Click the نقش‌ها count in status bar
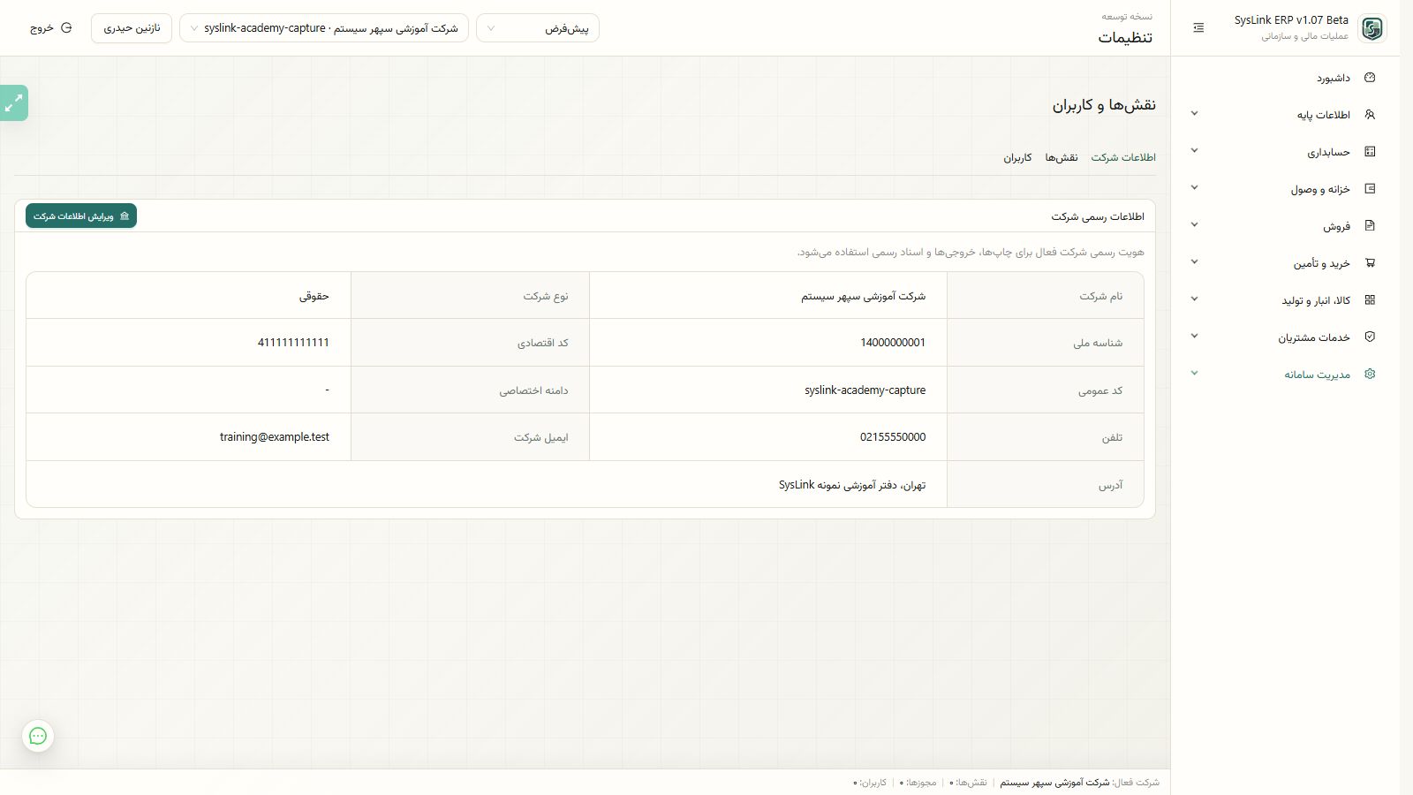The height and width of the screenshot is (795, 1413). point(968,783)
